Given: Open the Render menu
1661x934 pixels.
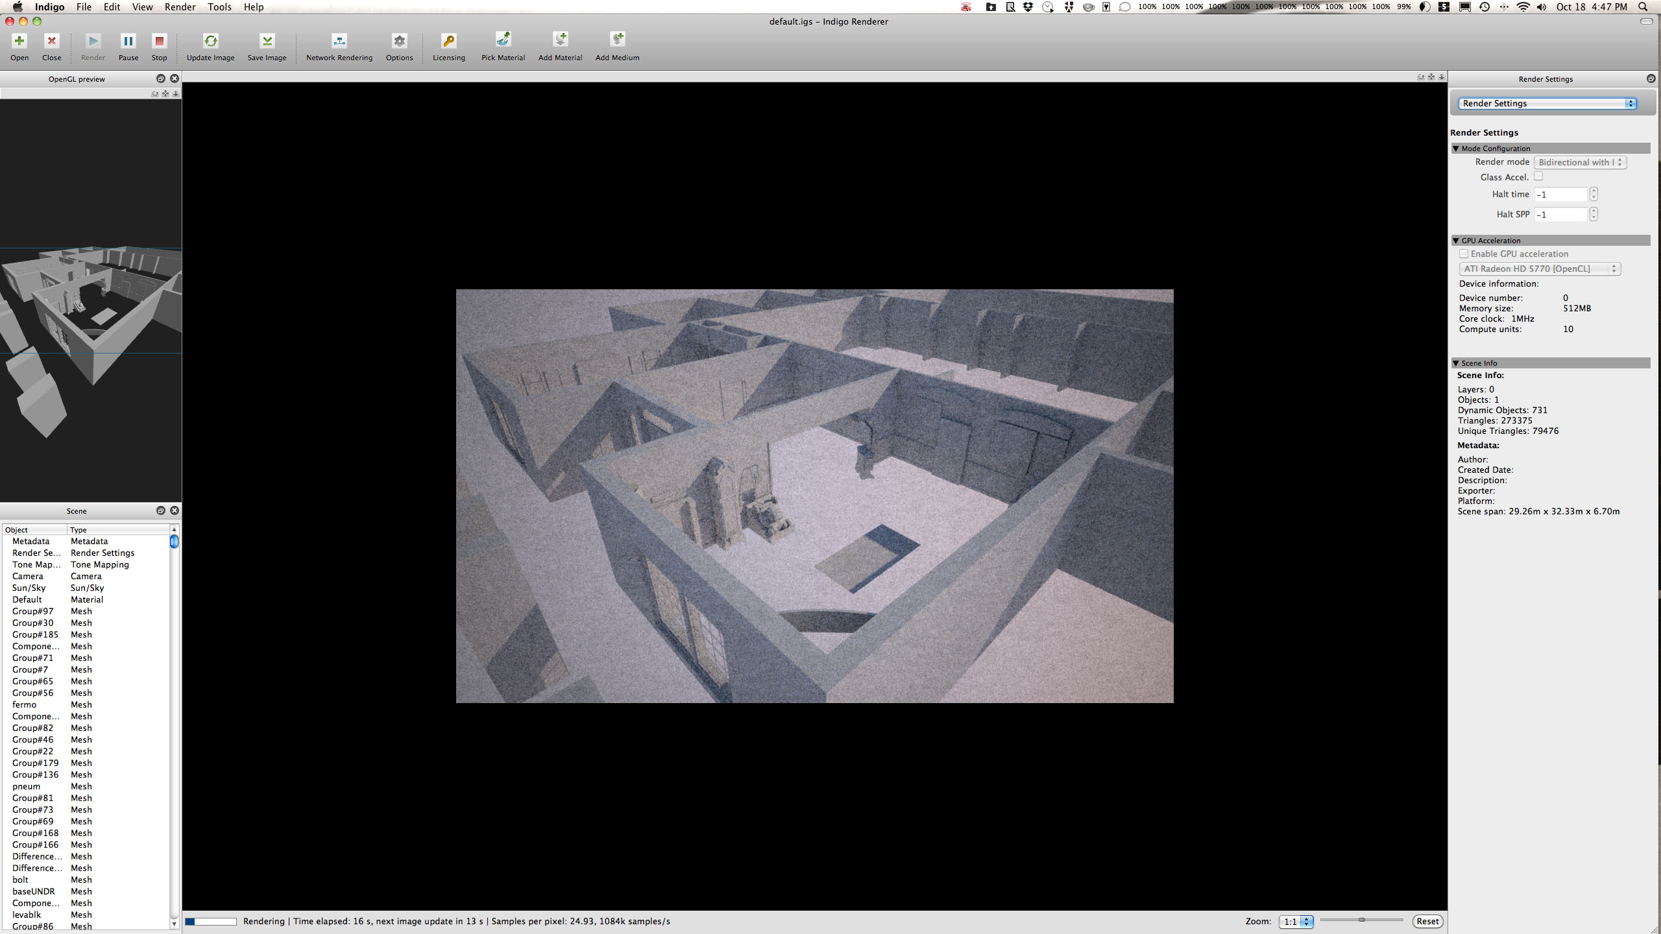Looking at the screenshot, I should pos(180,7).
